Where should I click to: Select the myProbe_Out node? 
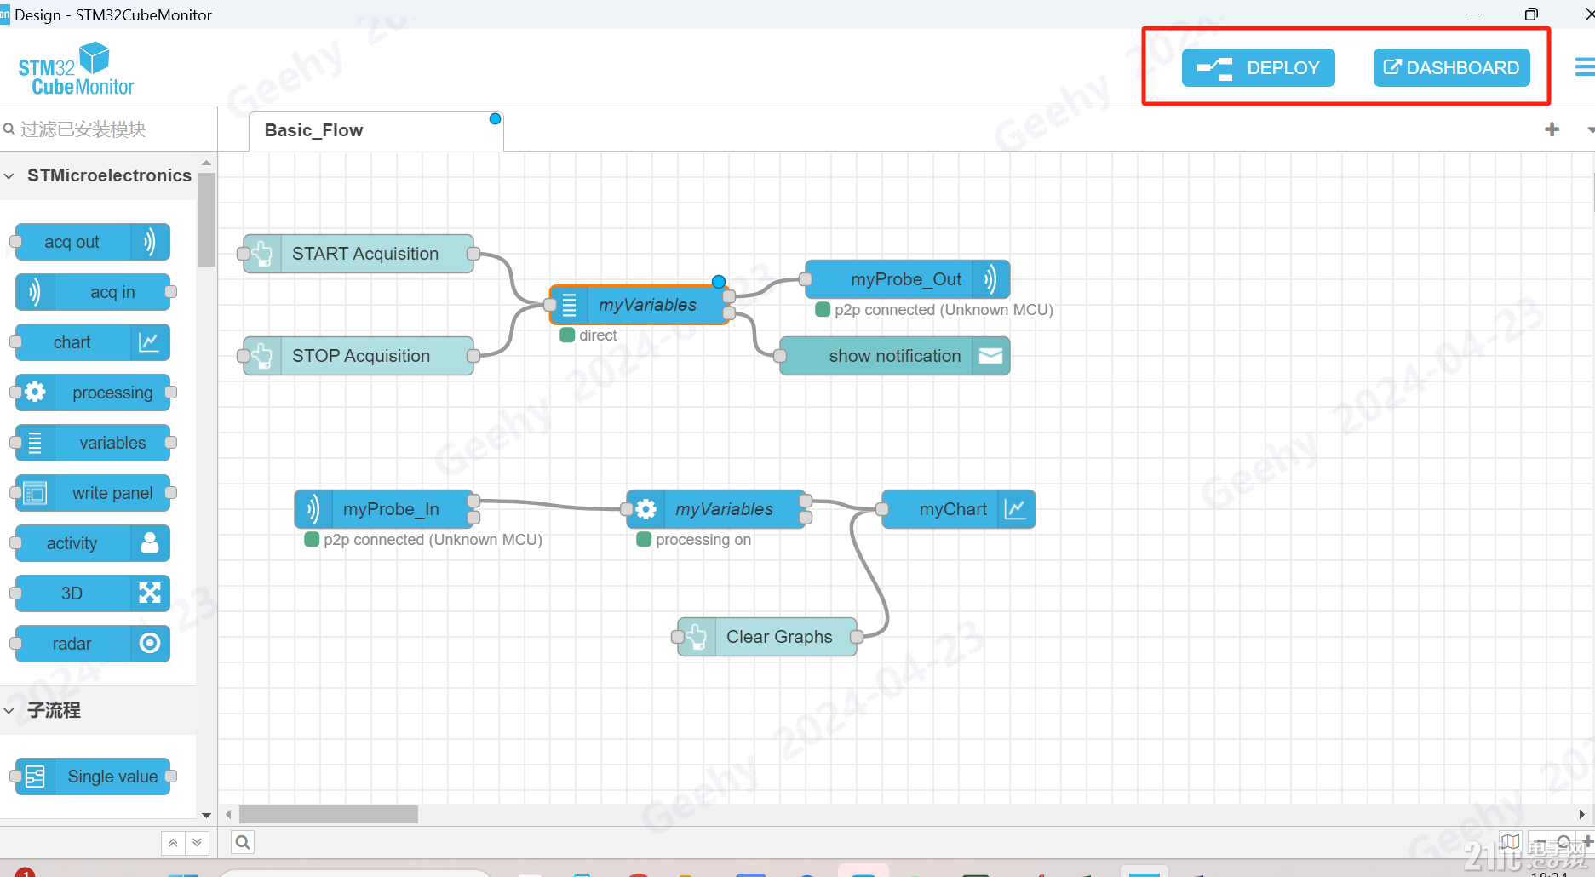(908, 279)
